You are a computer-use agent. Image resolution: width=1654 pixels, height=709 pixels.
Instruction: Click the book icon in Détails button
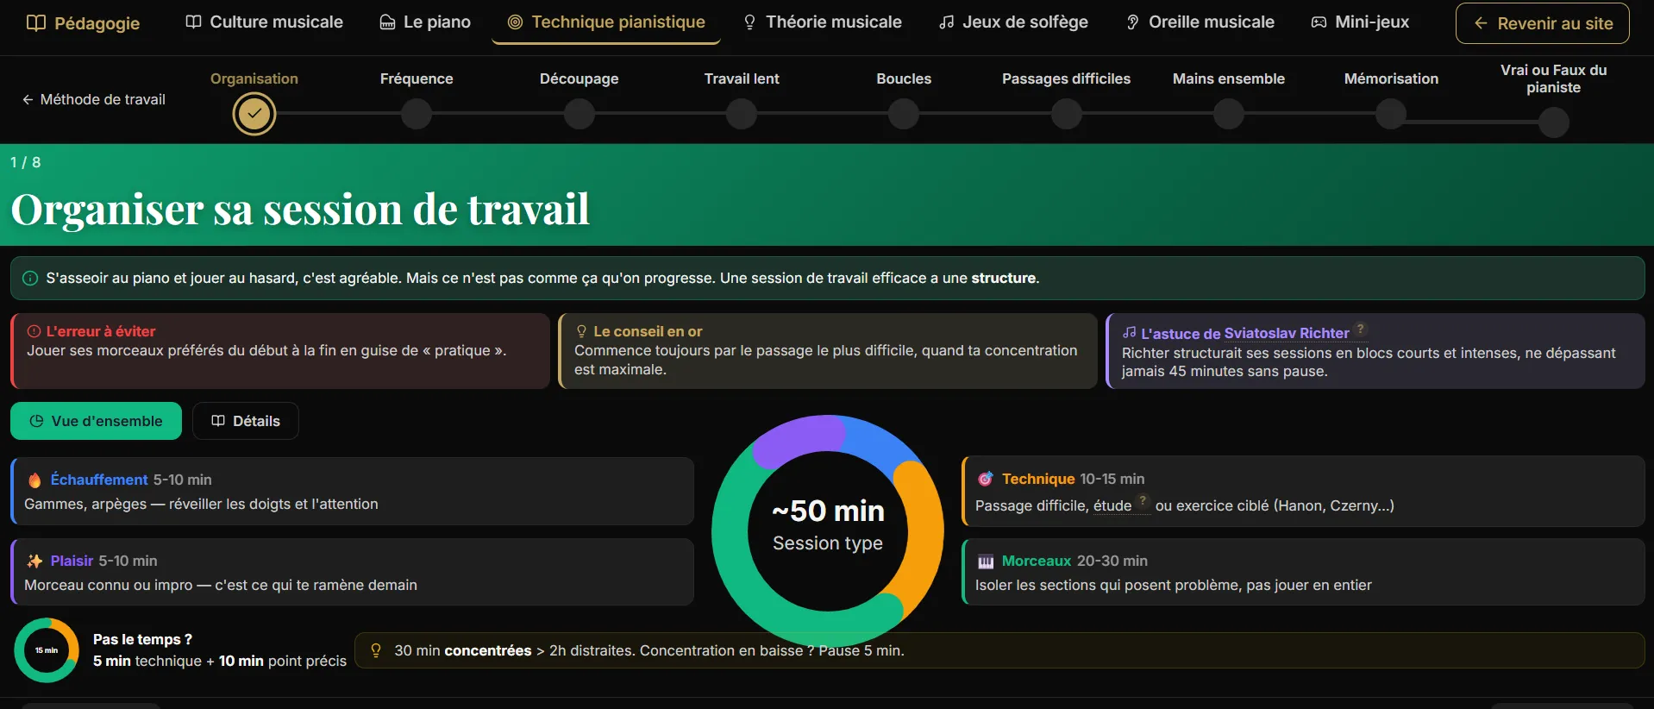click(218, 421)
